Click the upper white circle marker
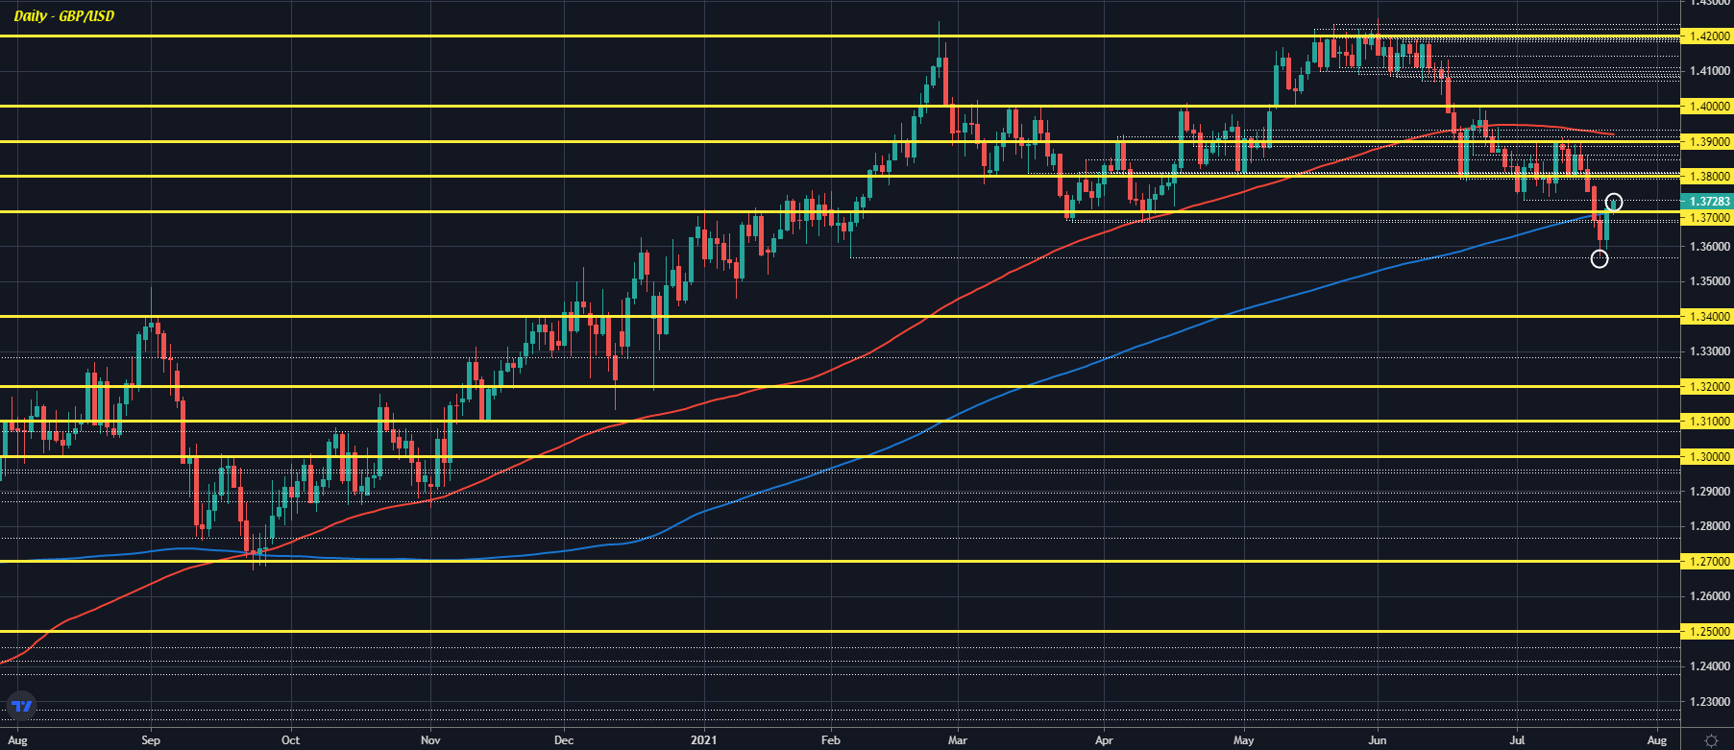This screenshot has height=750, width=1734. (1614, 202)
